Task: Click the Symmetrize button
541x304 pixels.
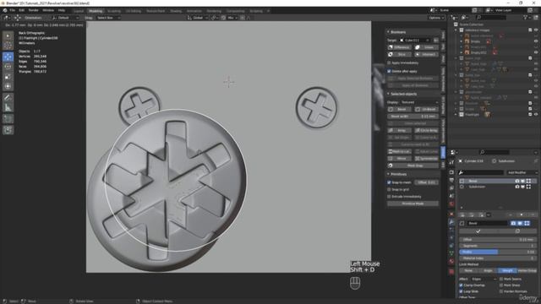Action: pos(426,159)
